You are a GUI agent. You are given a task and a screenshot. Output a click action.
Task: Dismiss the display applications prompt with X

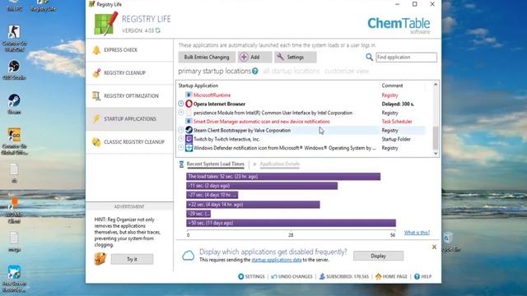[434, 247]
